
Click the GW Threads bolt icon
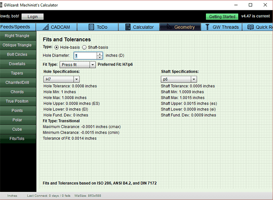click(x=207, y=27)
